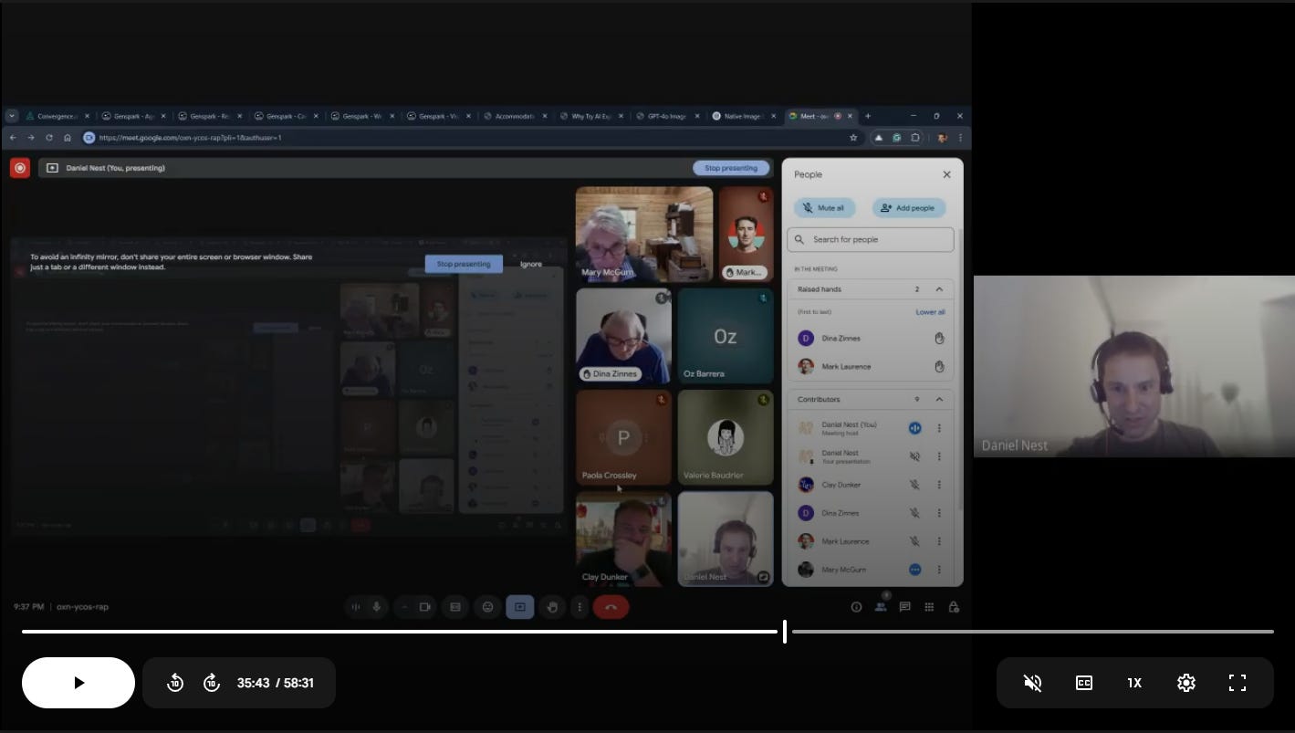Image resolution: width=1295 pixels, height=733 pixels.
Task: Click the Add people button
Action: coord(909,208)
